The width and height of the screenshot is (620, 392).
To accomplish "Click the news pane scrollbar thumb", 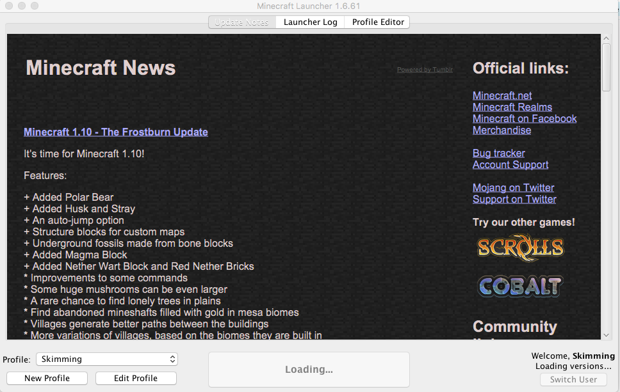I will tap(606, 68).
